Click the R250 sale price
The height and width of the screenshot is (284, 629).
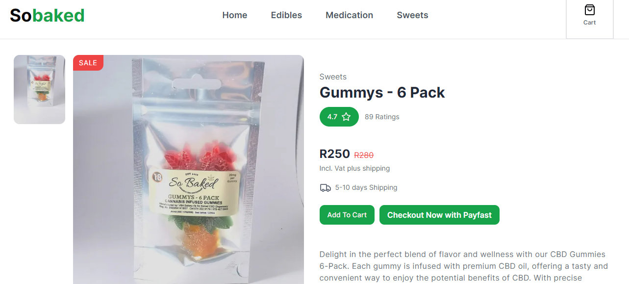click(335, 154)
